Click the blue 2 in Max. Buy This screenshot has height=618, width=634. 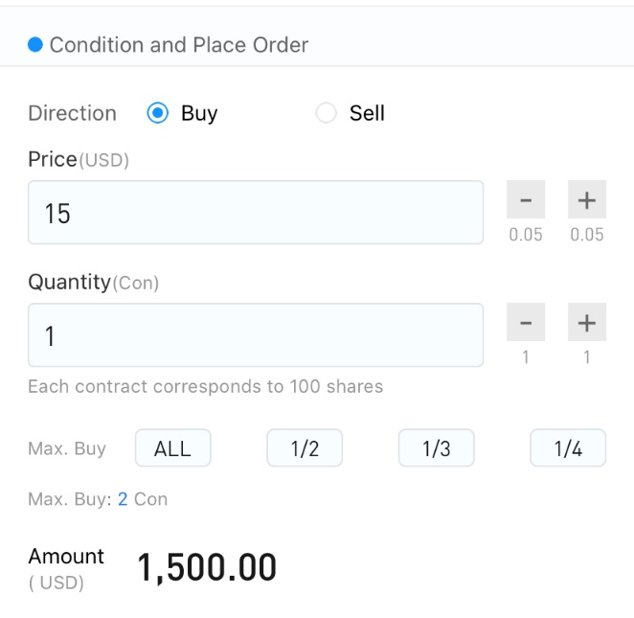(x=123, y=499)
